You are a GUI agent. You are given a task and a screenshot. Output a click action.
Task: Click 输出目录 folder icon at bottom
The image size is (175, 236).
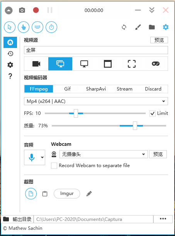[x=6, y=219]
